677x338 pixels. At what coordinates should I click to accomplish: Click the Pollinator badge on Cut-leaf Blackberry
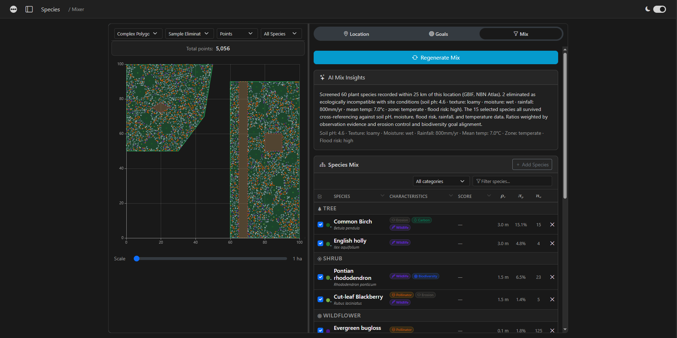tap(401, 295)
